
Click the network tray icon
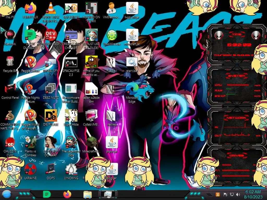click(232, 194)
